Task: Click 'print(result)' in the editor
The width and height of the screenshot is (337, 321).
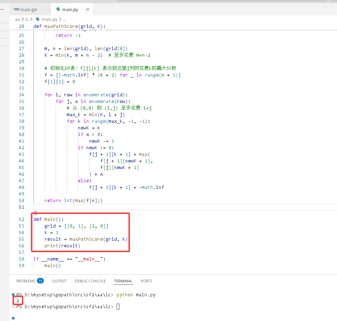Action: click(x=62, y=246)
